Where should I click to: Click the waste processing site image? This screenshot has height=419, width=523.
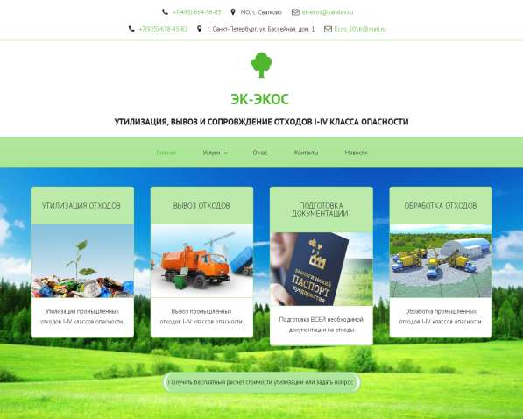click(x=441, y=260)
